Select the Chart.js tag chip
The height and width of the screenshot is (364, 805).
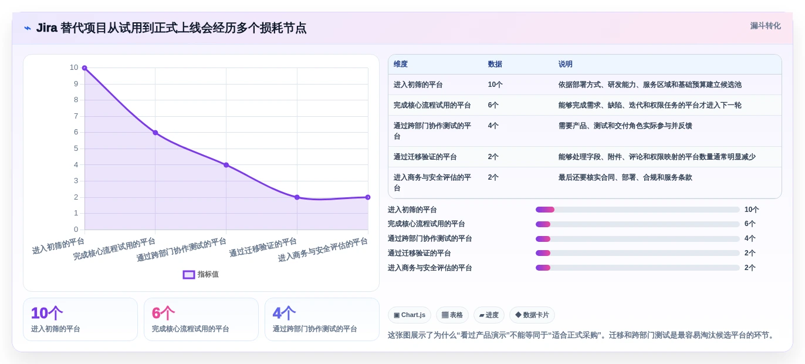click(410, 315)
